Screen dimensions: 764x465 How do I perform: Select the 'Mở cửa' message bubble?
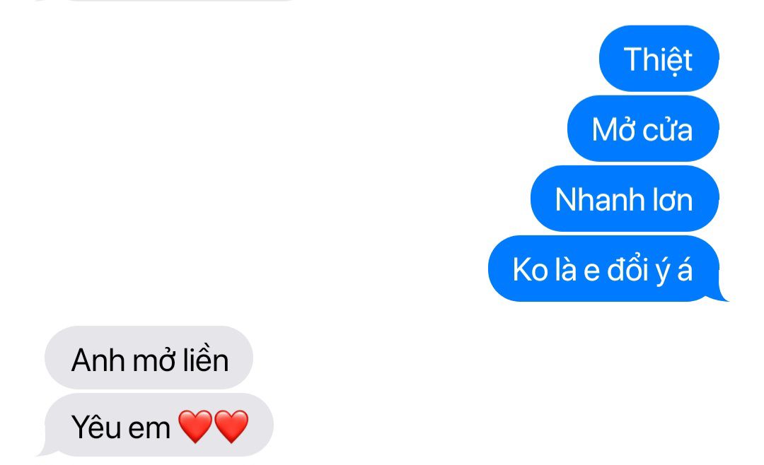click(643, 129)
